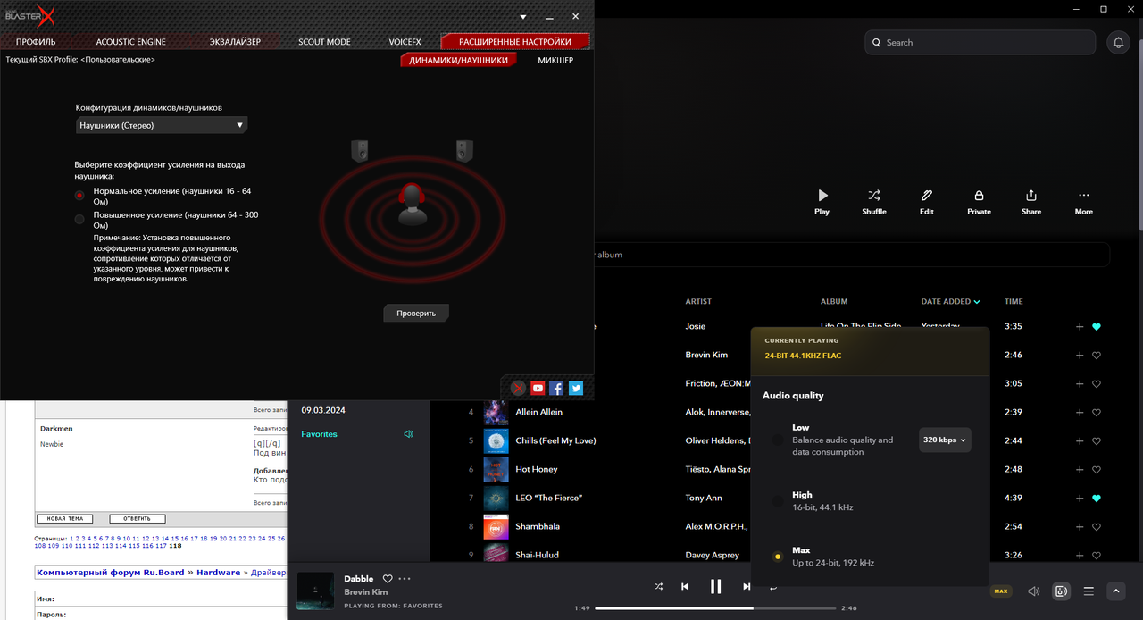Image resolution: width=1143 pixels, height=620 pixels.
Task: Click the Hot Honey album thumbnail
Action: pos(496,469)
